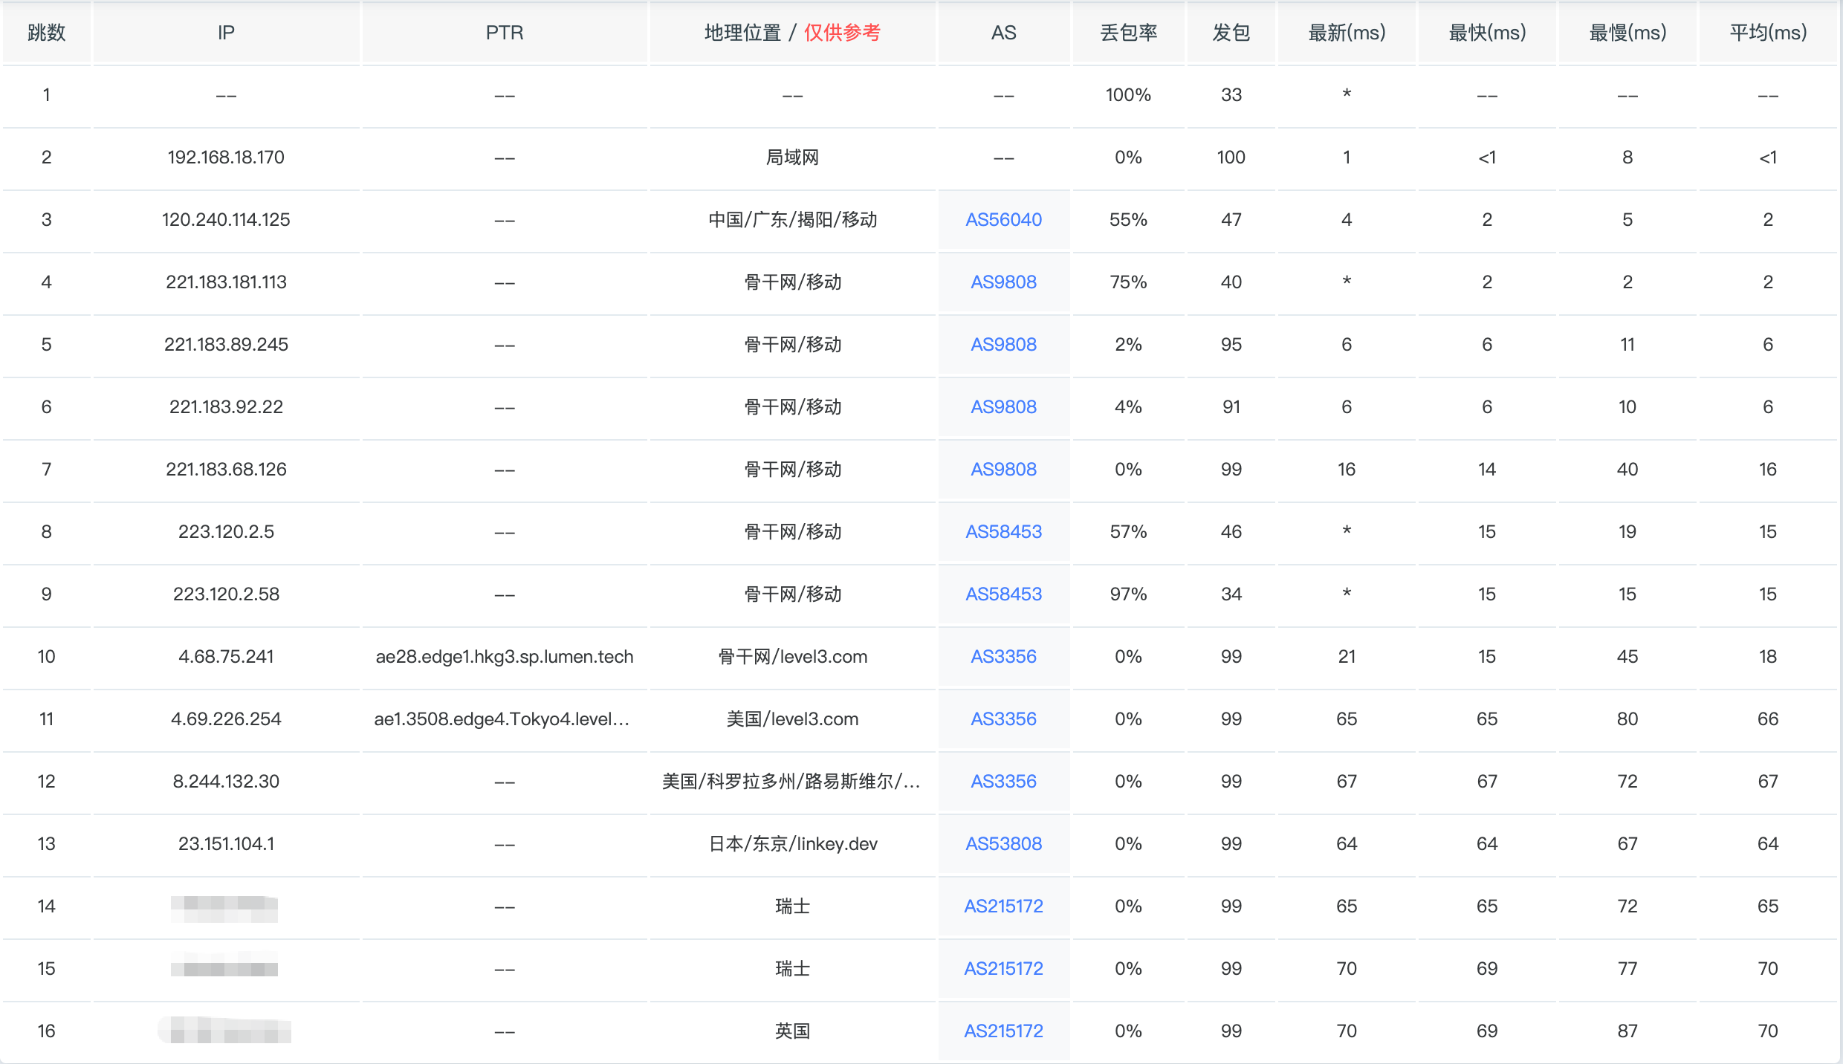Click the 丢包率 column header

tap(1128, 33)
